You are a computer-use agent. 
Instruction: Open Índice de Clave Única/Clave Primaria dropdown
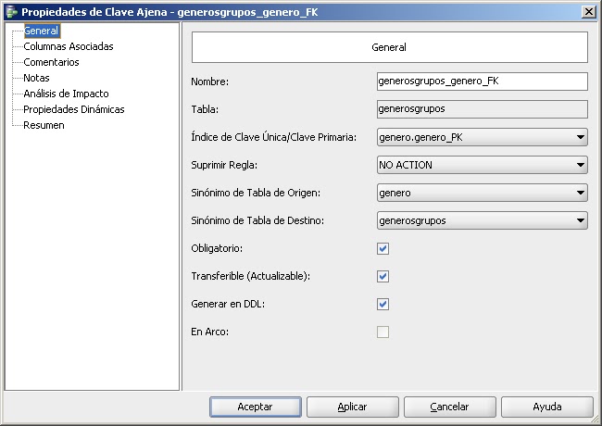[x=483, y=137]
